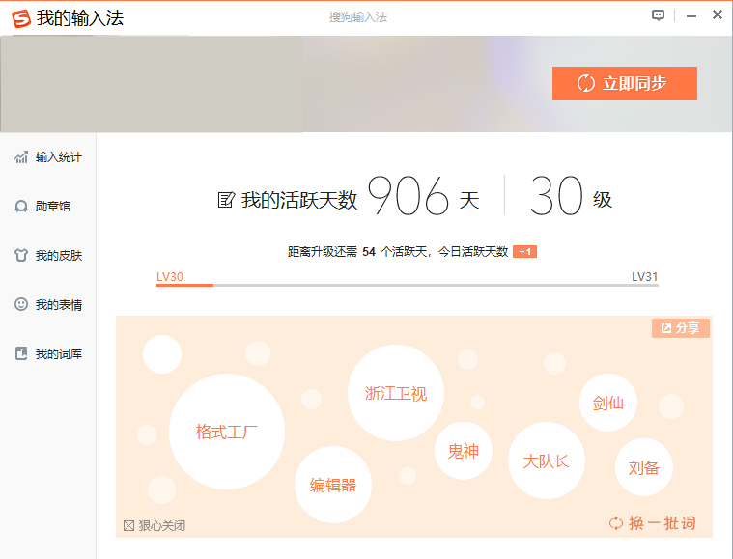This screenshot has width=733, height=559.
Task: Click the 906 active days number
Action: 409,196
